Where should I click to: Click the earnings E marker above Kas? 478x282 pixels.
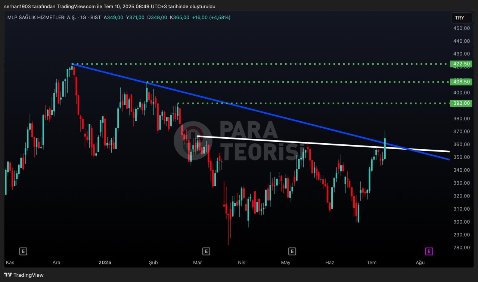(23, 251)
